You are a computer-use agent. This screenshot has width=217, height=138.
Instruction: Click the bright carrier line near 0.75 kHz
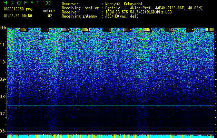point(111,106)
